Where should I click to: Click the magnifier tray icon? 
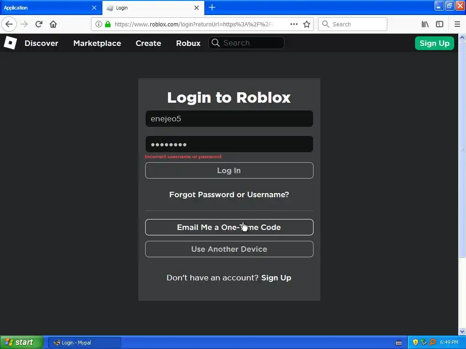[x=432, y=342]
